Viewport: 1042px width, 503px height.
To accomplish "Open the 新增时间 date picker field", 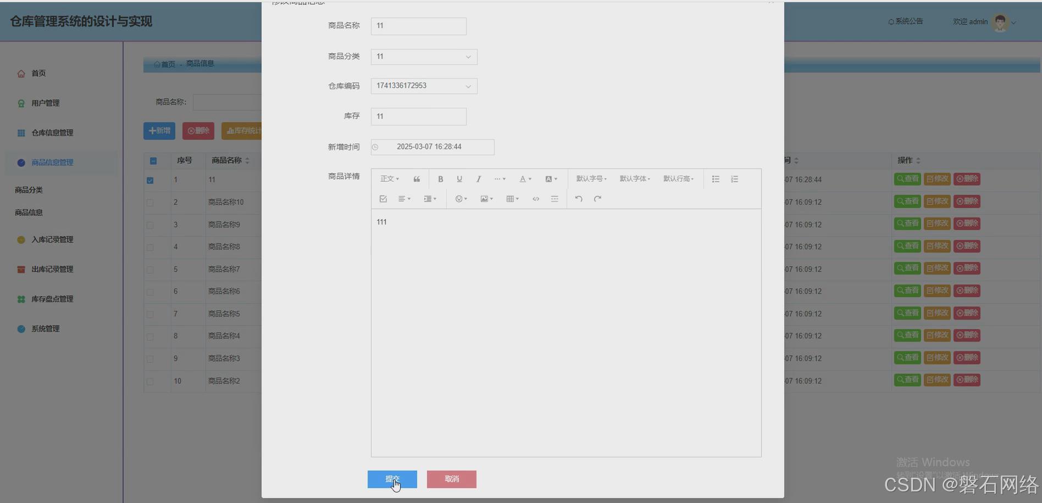I will tap(433, 147).
